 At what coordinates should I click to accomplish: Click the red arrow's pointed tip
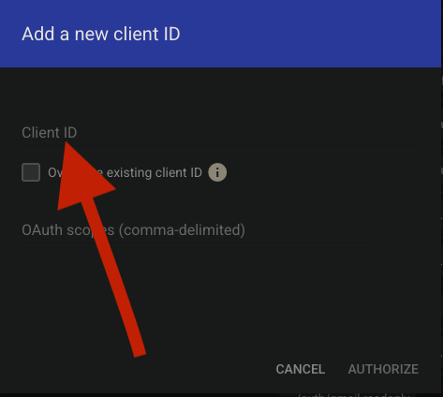click(66, 143)
